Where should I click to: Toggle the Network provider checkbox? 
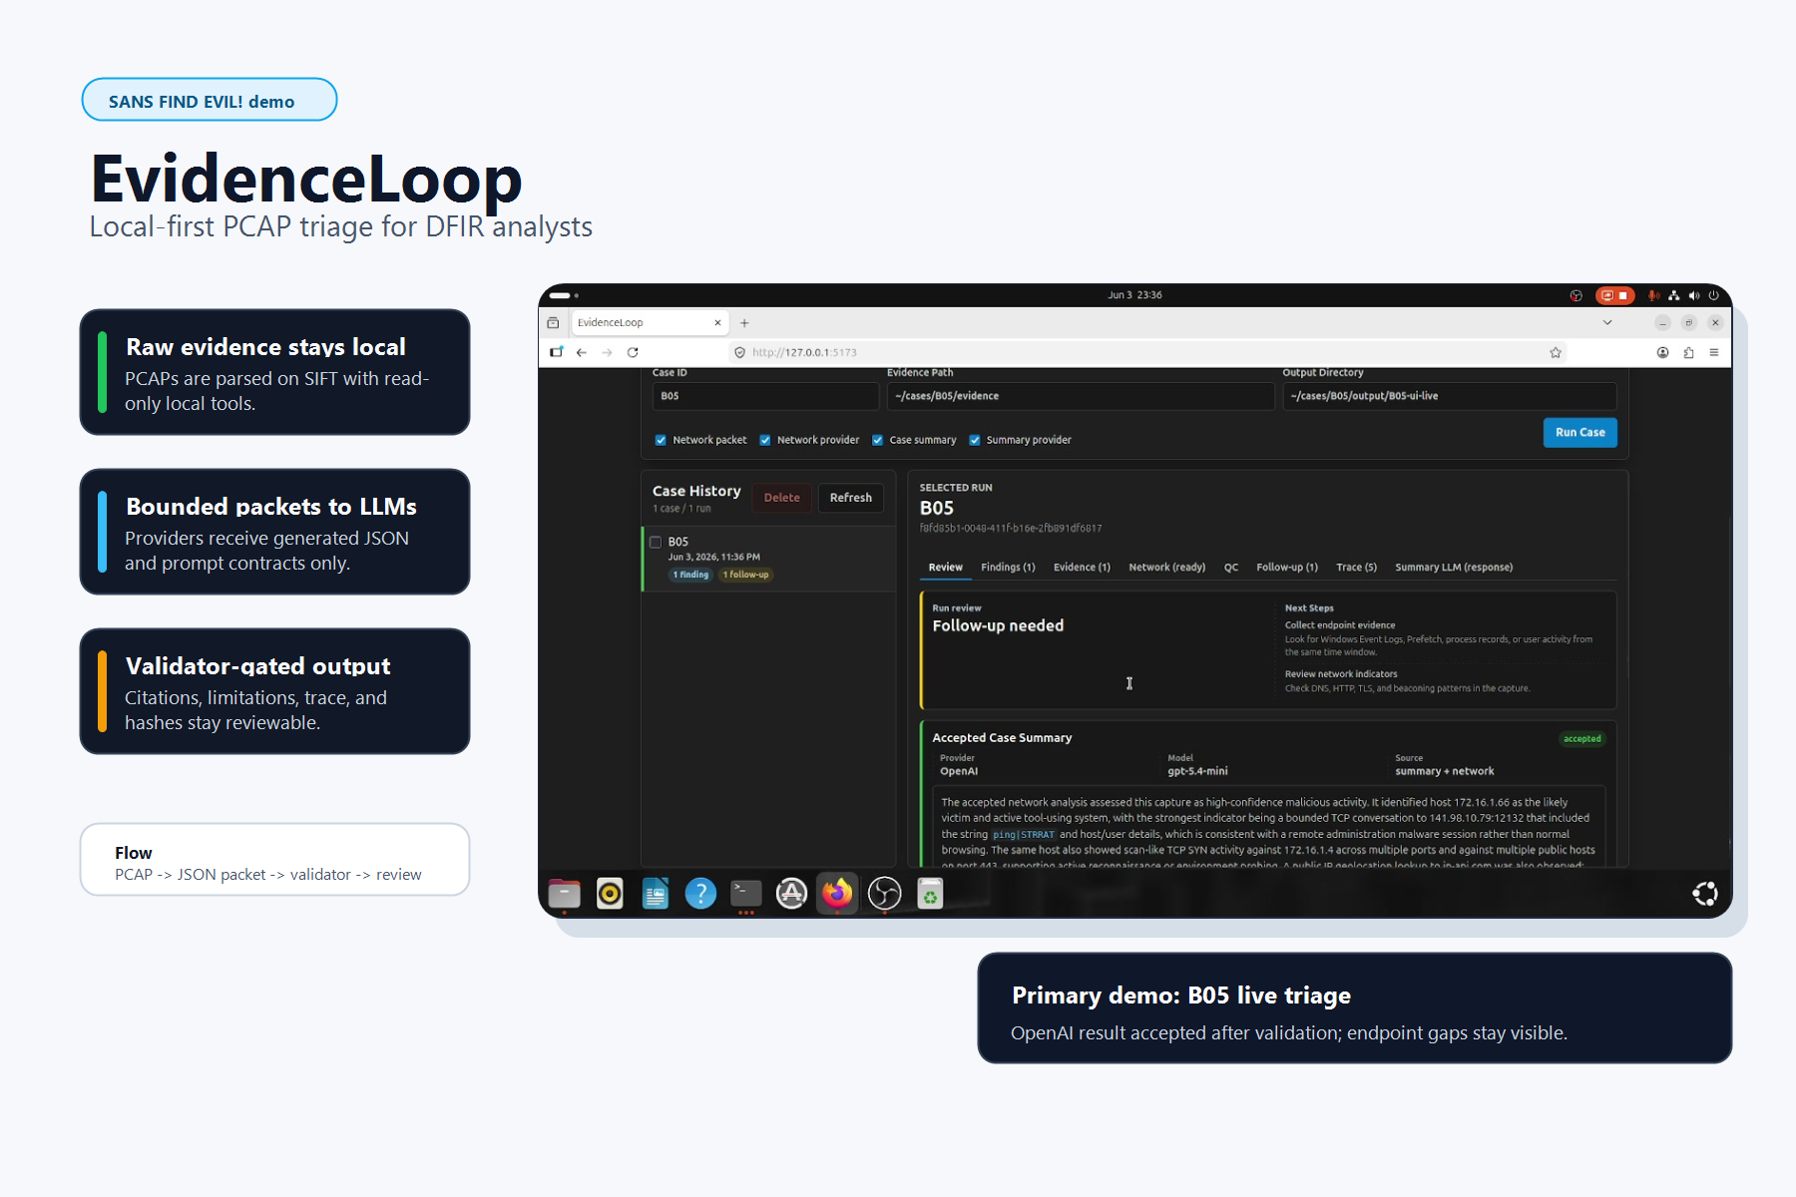tap(765, 440)
